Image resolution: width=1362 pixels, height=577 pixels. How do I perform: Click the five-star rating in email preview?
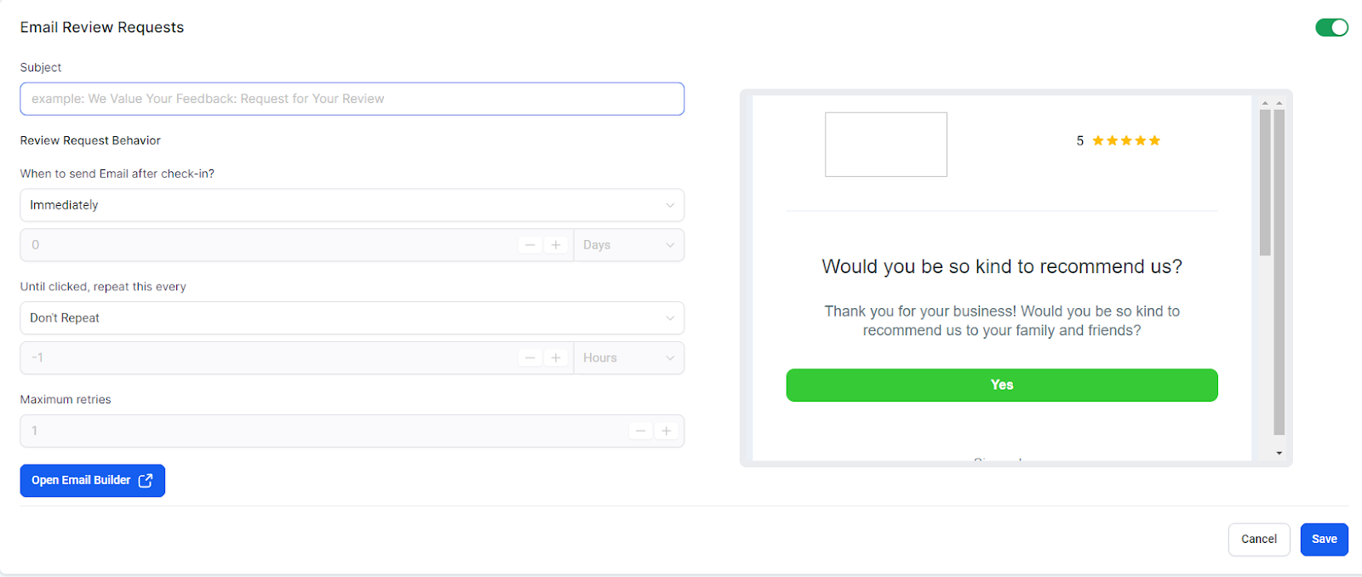pyautogui.click(x=1126, y=140)
